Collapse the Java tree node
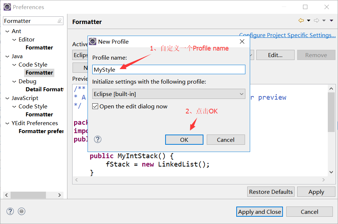The image size is (338, 224). tap(7, 56)
